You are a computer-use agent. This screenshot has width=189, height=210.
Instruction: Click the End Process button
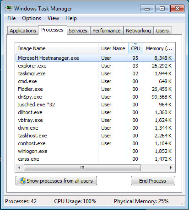click(153, 181)
